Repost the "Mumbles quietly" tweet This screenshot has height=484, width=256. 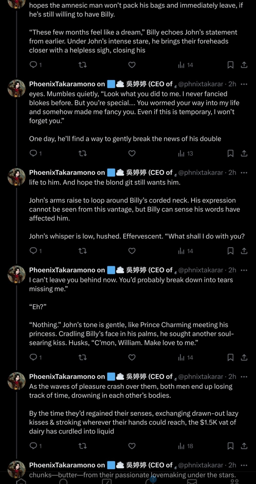point(83,153)
